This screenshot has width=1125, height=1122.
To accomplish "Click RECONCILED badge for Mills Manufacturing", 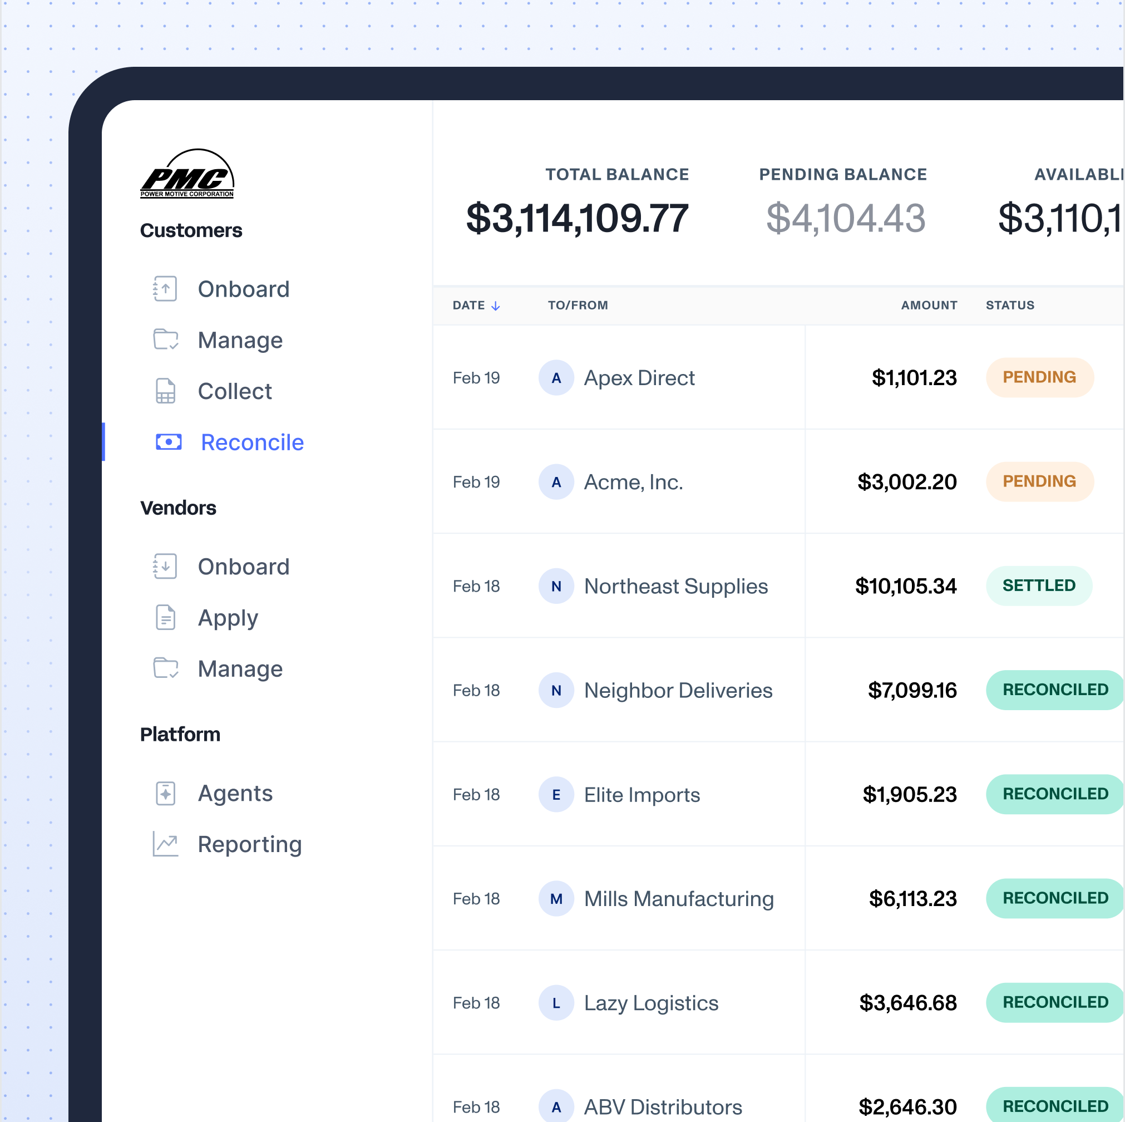I will tap(1055, 899).
